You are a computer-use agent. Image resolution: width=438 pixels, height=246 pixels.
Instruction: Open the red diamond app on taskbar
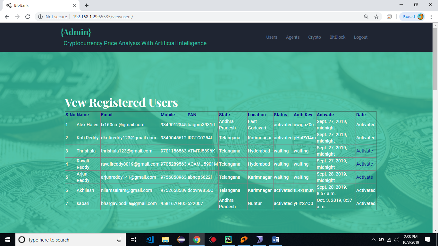[213, 240]
